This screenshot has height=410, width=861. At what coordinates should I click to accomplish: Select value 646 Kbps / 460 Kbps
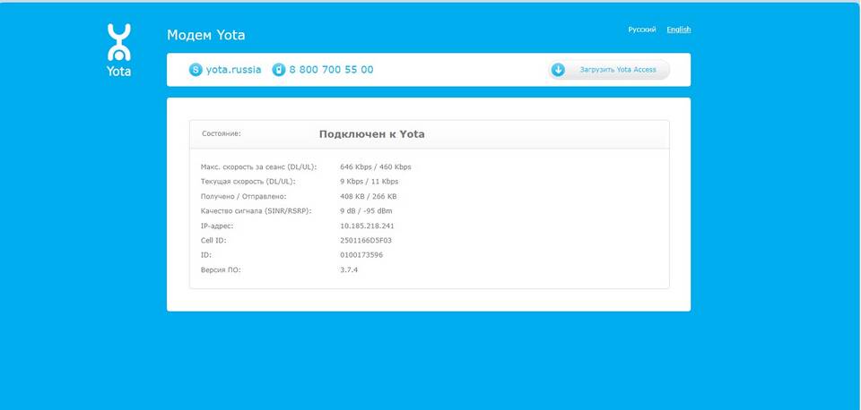click(376, 167)
